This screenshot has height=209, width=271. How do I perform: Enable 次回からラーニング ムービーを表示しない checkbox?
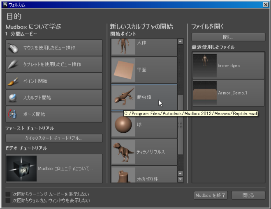[x=8, y=194]
